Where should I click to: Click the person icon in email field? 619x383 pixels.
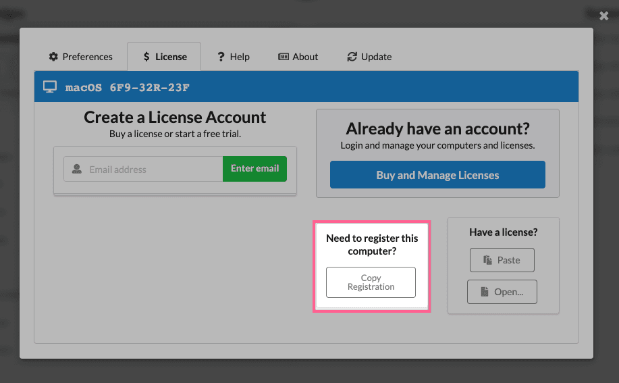coord(77,169)
